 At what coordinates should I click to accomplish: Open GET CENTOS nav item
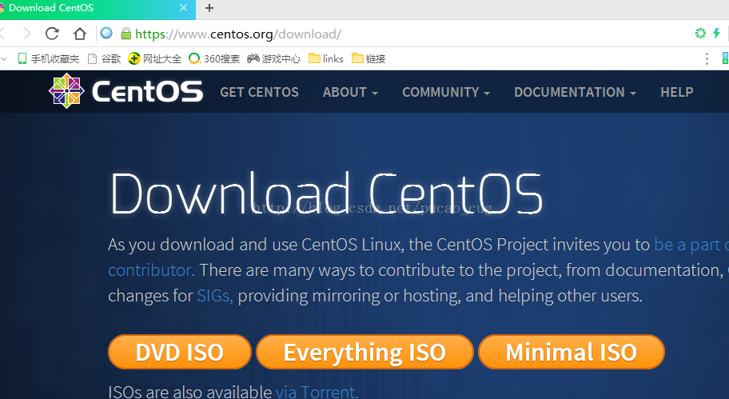[x=260, y=92]
